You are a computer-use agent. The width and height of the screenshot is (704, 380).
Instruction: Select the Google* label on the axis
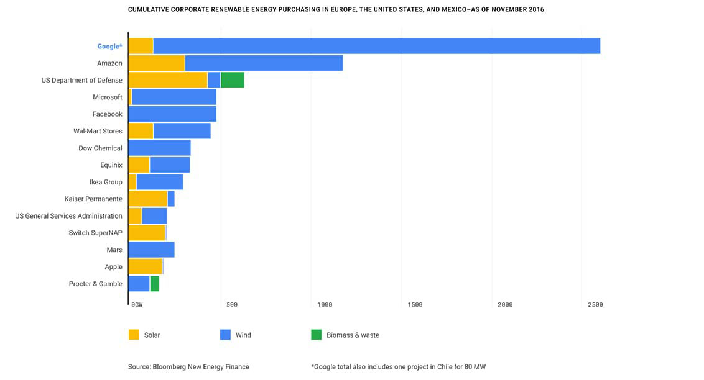[109, 46]
